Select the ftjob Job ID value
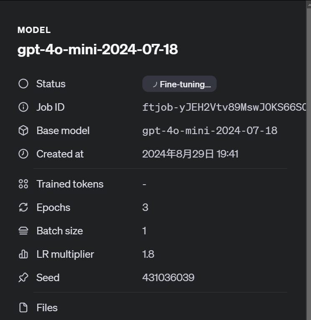This screenshot has width=311, height=320. (x=224, y=107)
